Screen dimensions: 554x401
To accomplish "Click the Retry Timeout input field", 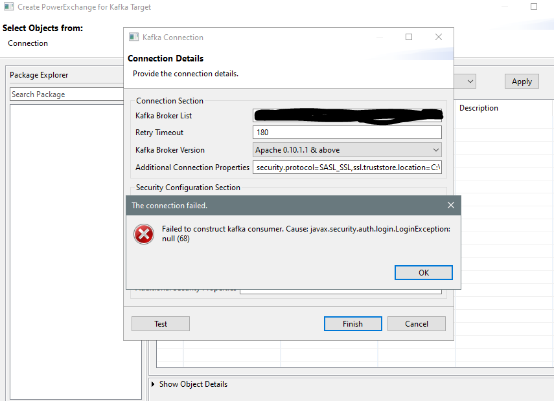I will click(347, 132).
